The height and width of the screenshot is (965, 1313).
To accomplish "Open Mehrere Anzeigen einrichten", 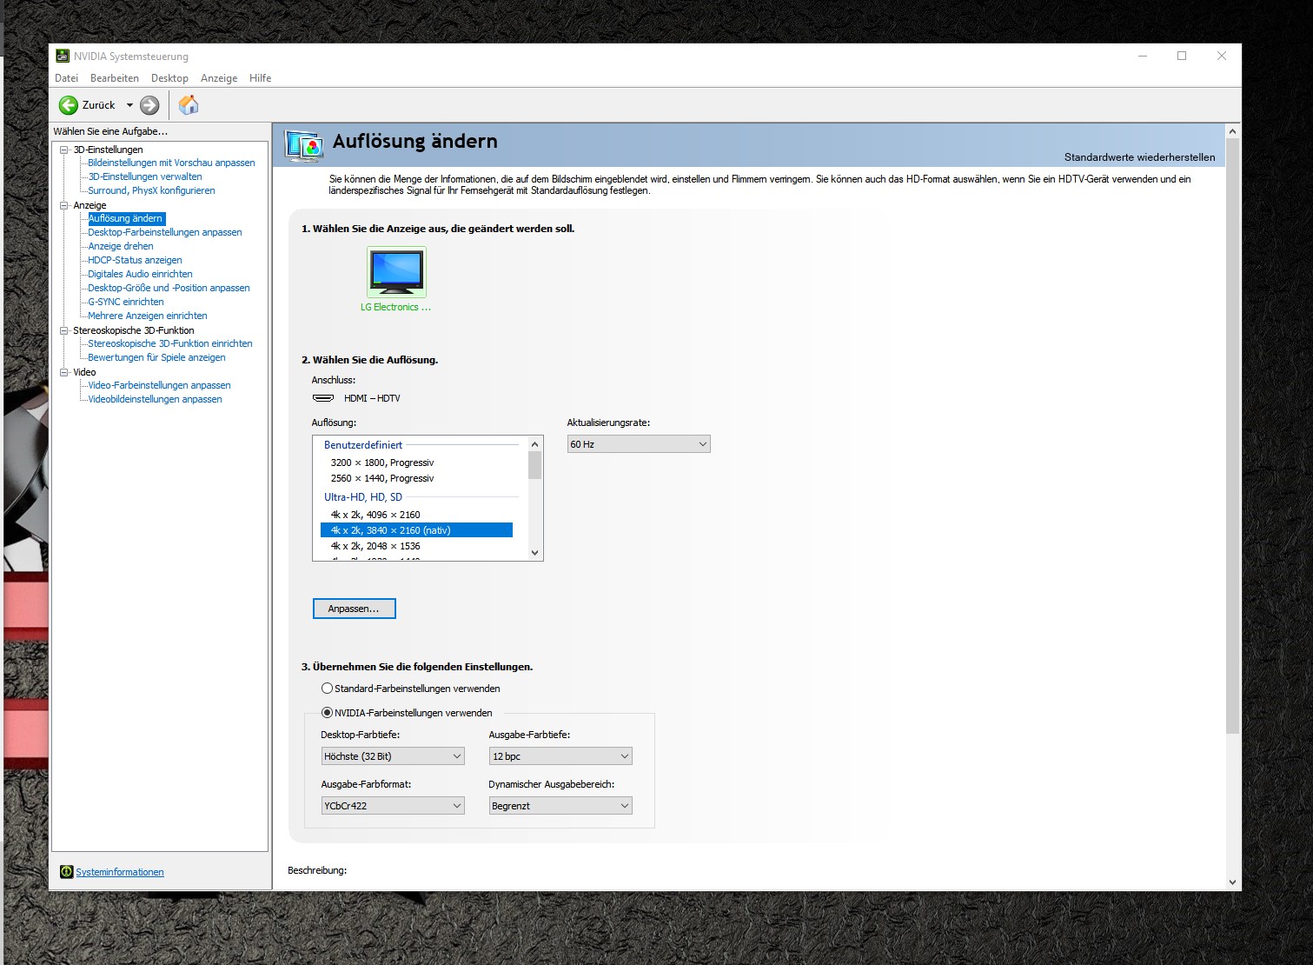I will pos(147,316).
